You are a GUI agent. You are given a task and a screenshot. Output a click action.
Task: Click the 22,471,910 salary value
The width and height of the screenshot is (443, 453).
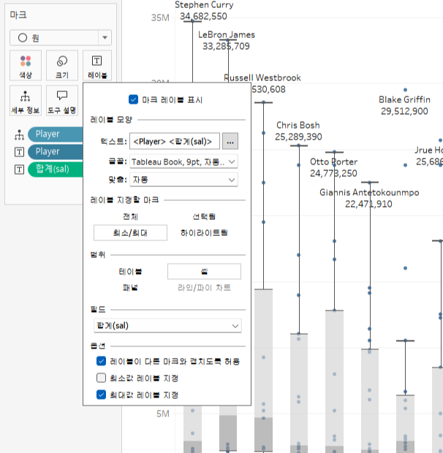point(368,204)
